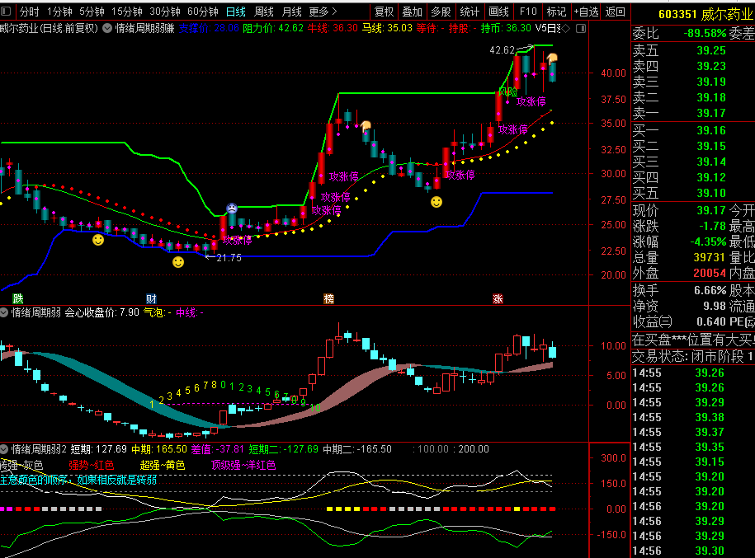
Task: Click the 40.00 level on main price axis
Action: tap(612, 73)
